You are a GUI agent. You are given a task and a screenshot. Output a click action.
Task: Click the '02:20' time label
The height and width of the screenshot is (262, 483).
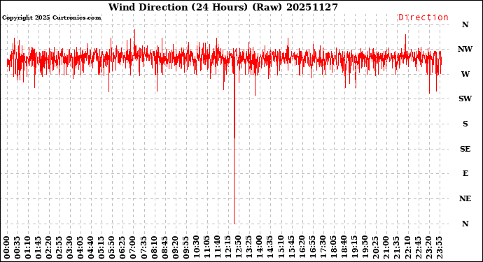coord(49,248)
